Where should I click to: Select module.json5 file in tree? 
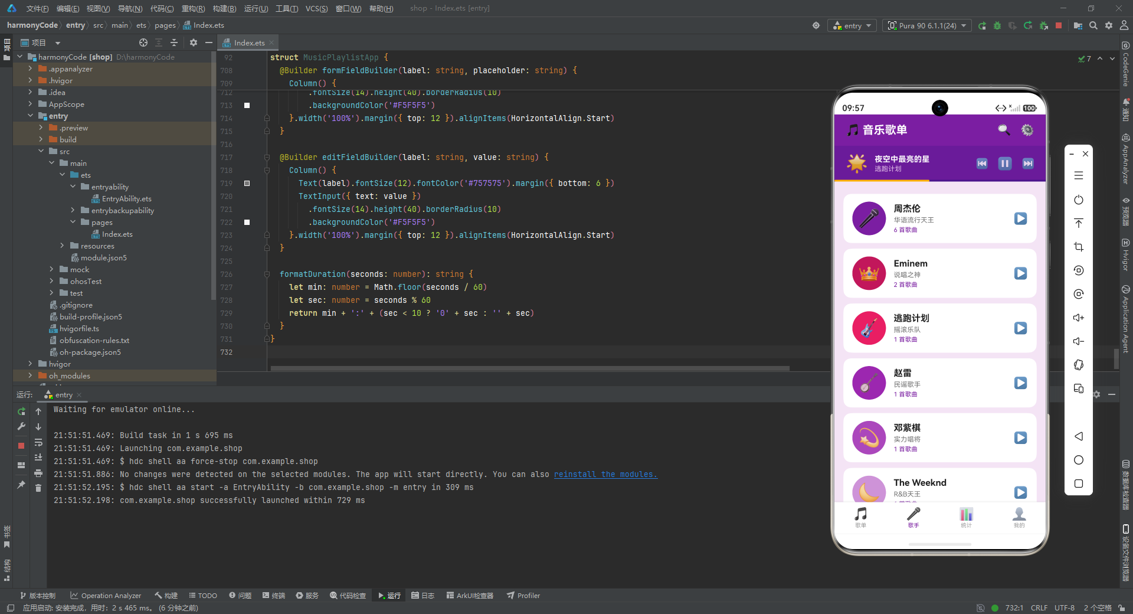(103, 257)
